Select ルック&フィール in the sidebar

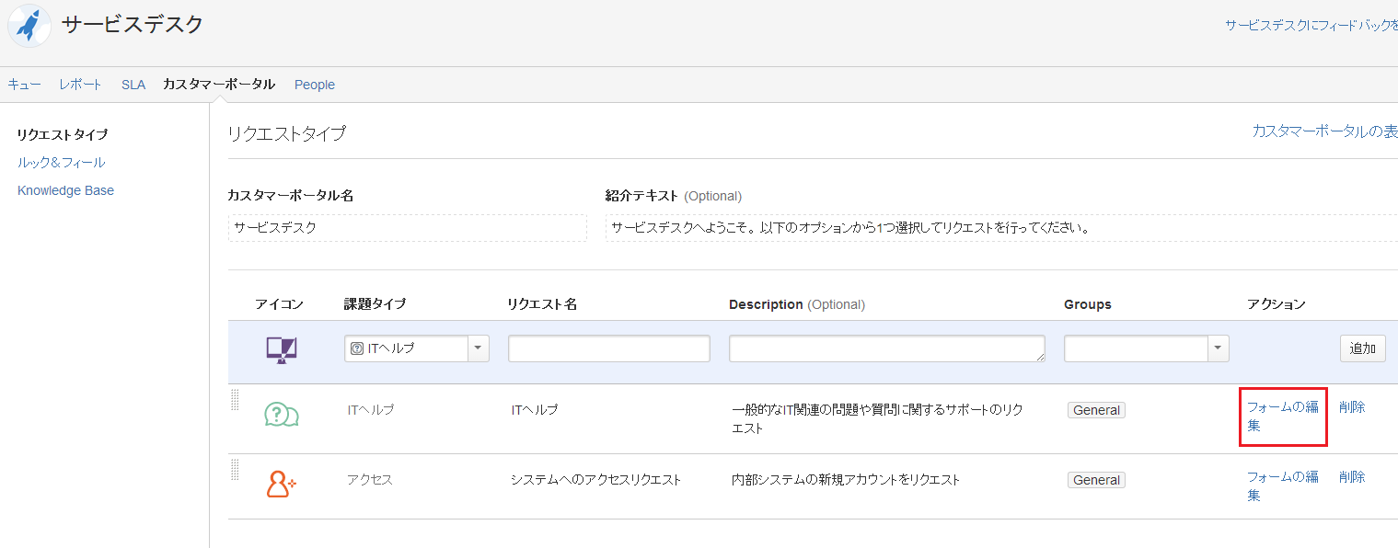tap(62, 163)
